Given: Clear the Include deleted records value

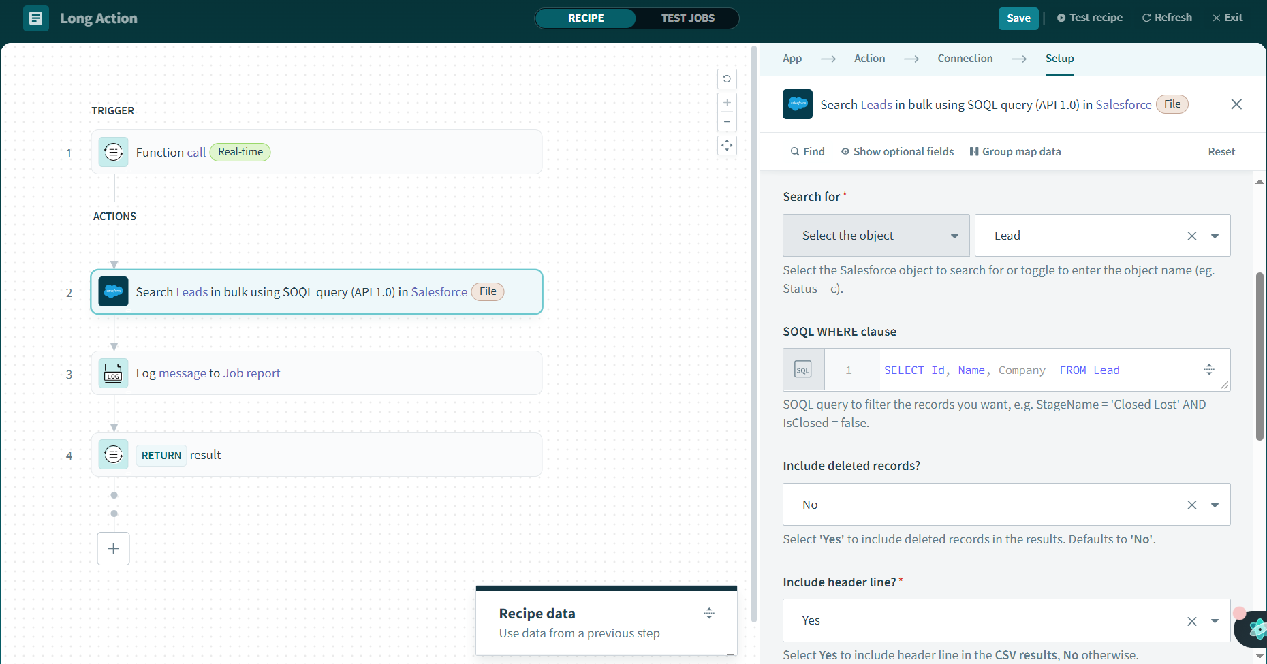Looking at the screenshot, I should click(1192, 505).
